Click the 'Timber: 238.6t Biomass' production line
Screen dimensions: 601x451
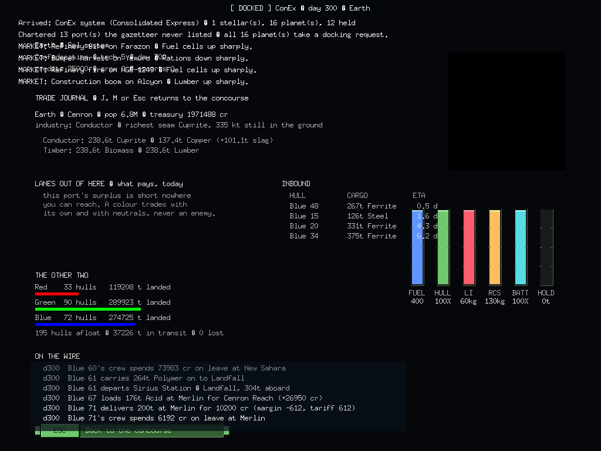click(121, 150)
